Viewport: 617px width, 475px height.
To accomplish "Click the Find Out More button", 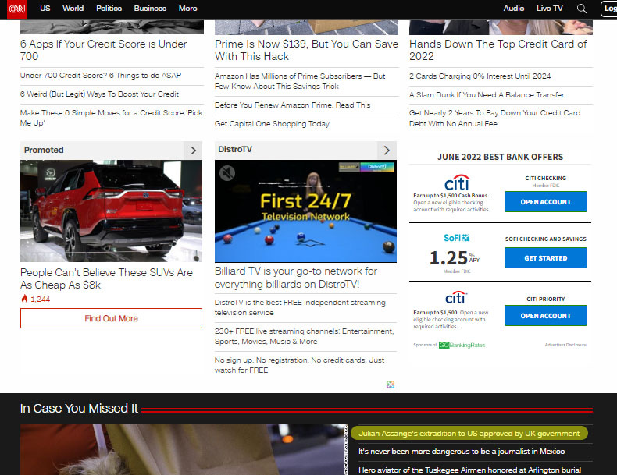I will tap(111, 318).
